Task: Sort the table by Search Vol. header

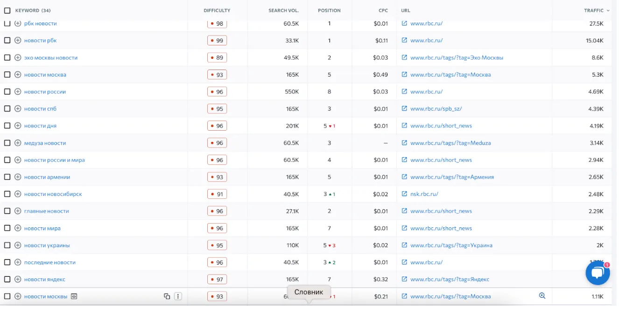Action: (x=283, y=10)
